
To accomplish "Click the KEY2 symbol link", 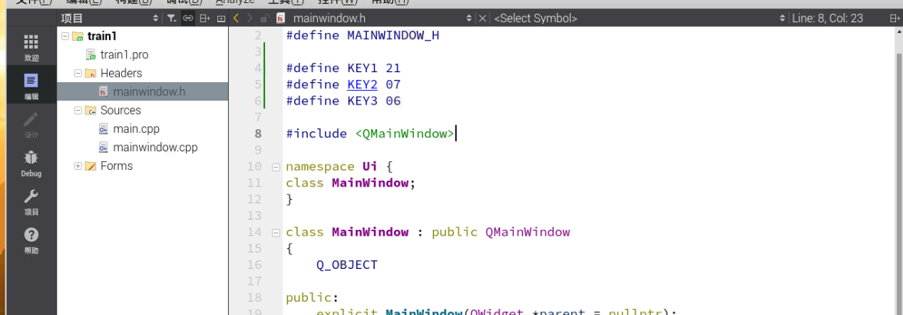I will tap(362, 85).
